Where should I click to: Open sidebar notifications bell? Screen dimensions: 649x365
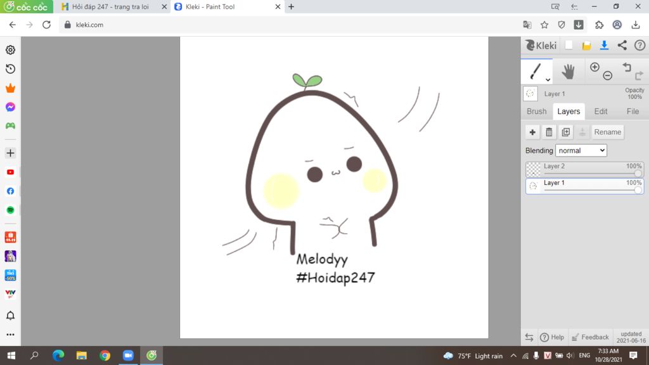tap(10, 316)
